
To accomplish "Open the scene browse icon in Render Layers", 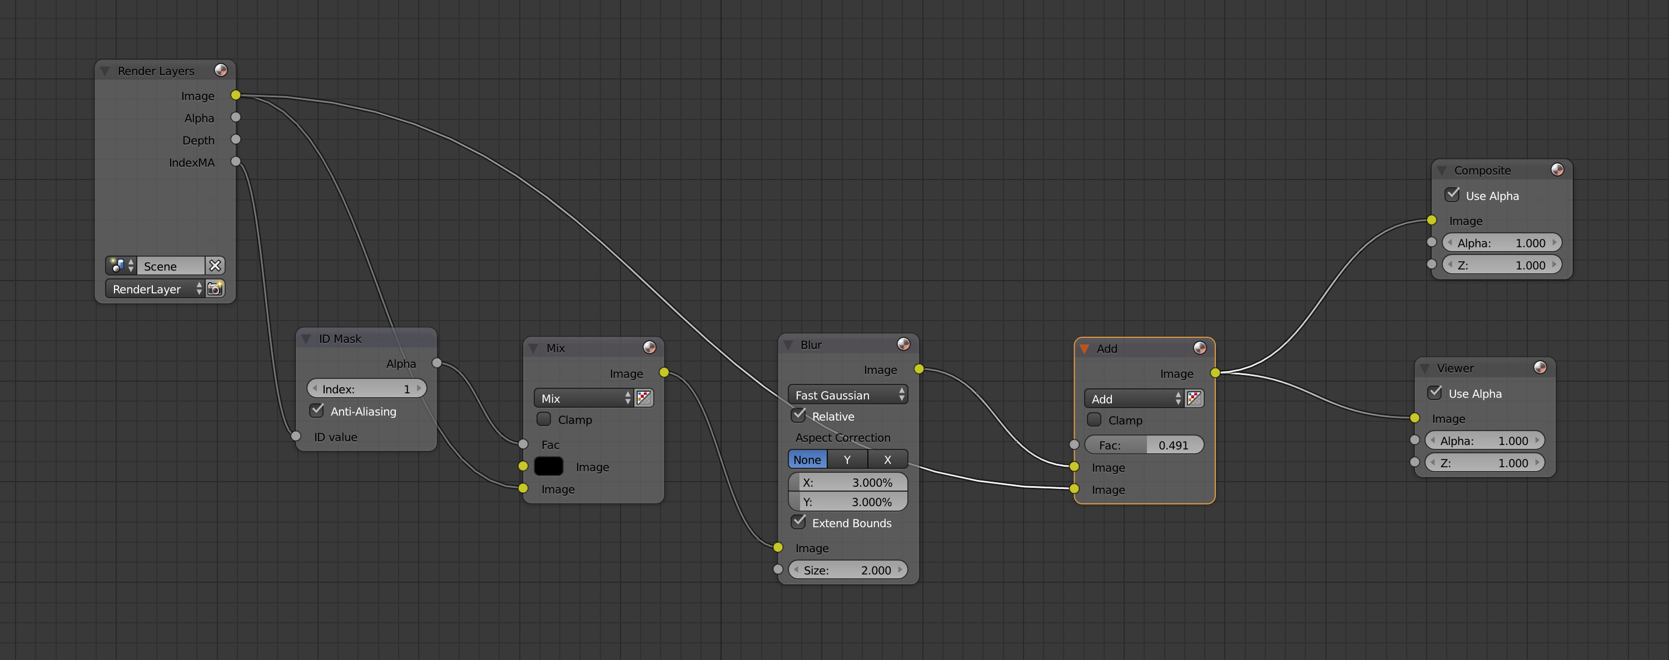I will pyautogui.click(x=121, y=266).
